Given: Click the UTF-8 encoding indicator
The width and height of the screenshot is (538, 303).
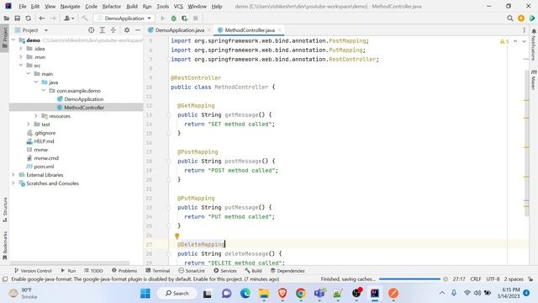Looking at the screenshot, I should [493, 279].
